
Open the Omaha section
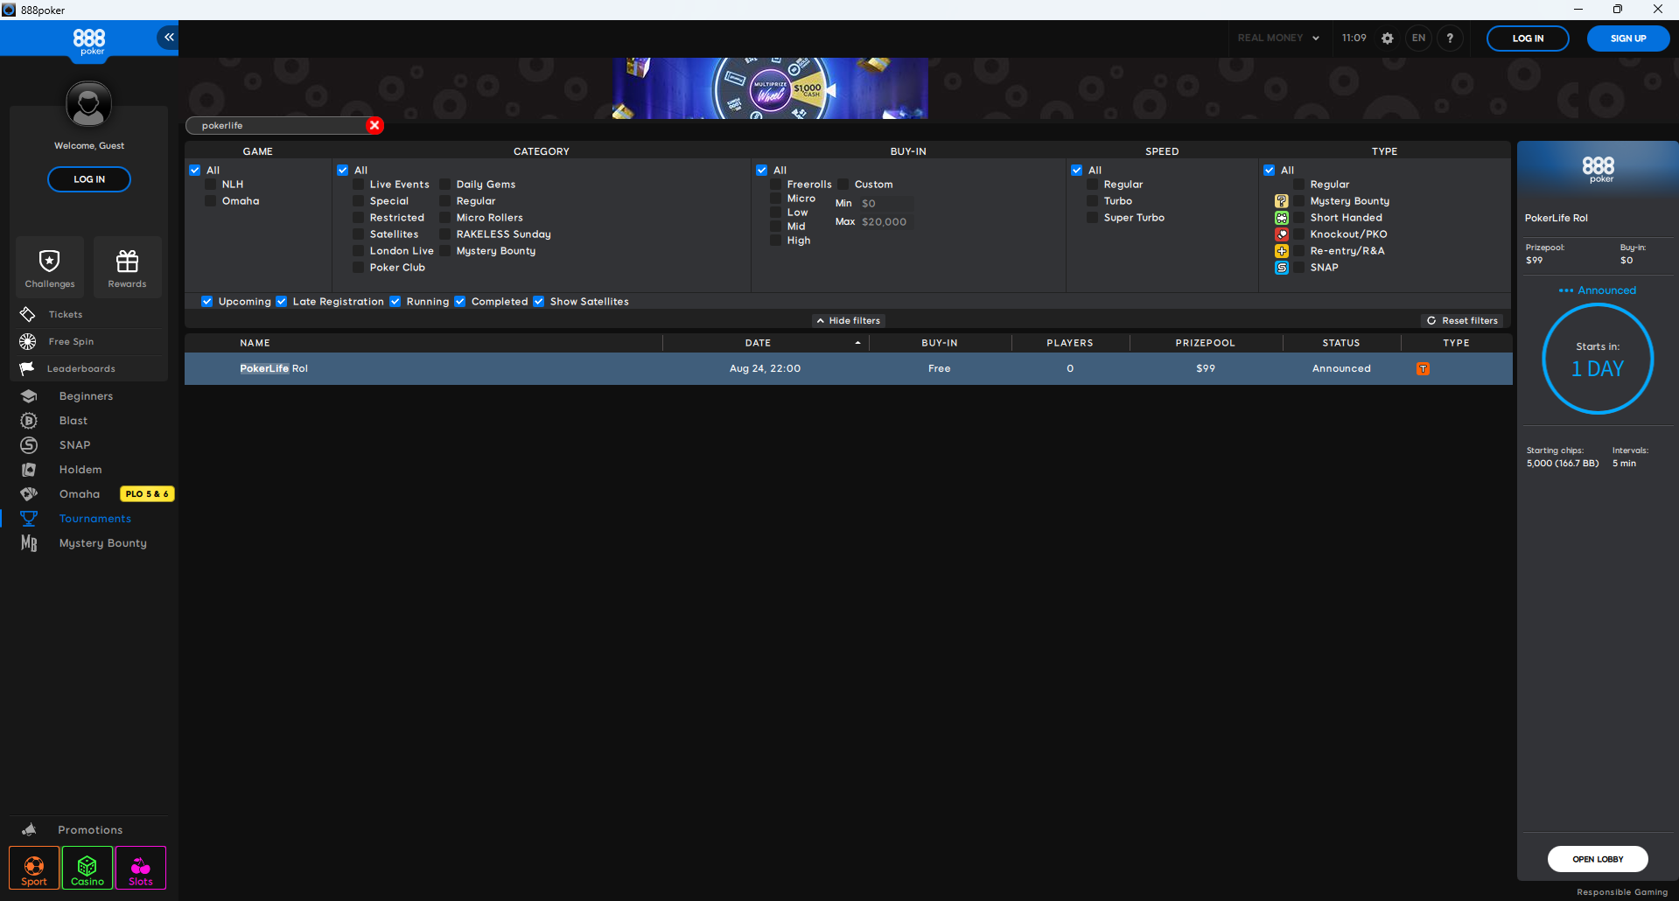tap(80, 494)
